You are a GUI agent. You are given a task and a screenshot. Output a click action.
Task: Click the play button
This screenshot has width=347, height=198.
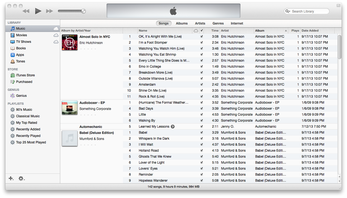tap(38, 11)
